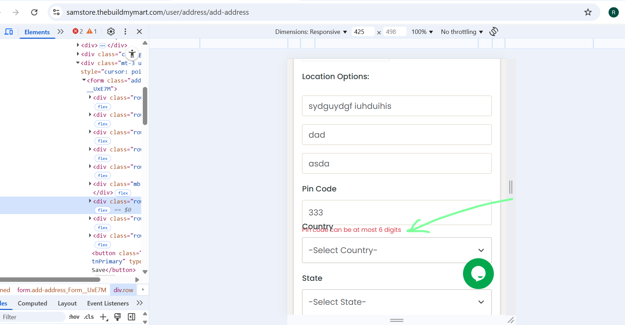Toggle the device toolbar icon
The height and width of the screenshot is (325, 625).
pyautogui.click(x=9, y=32)
